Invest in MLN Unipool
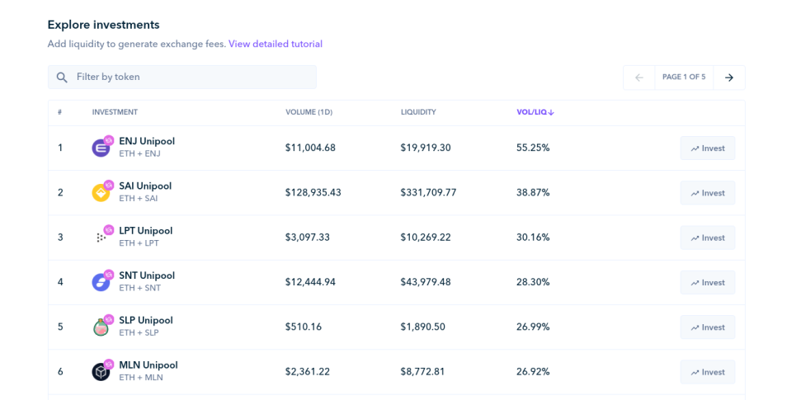 [708, 372]
